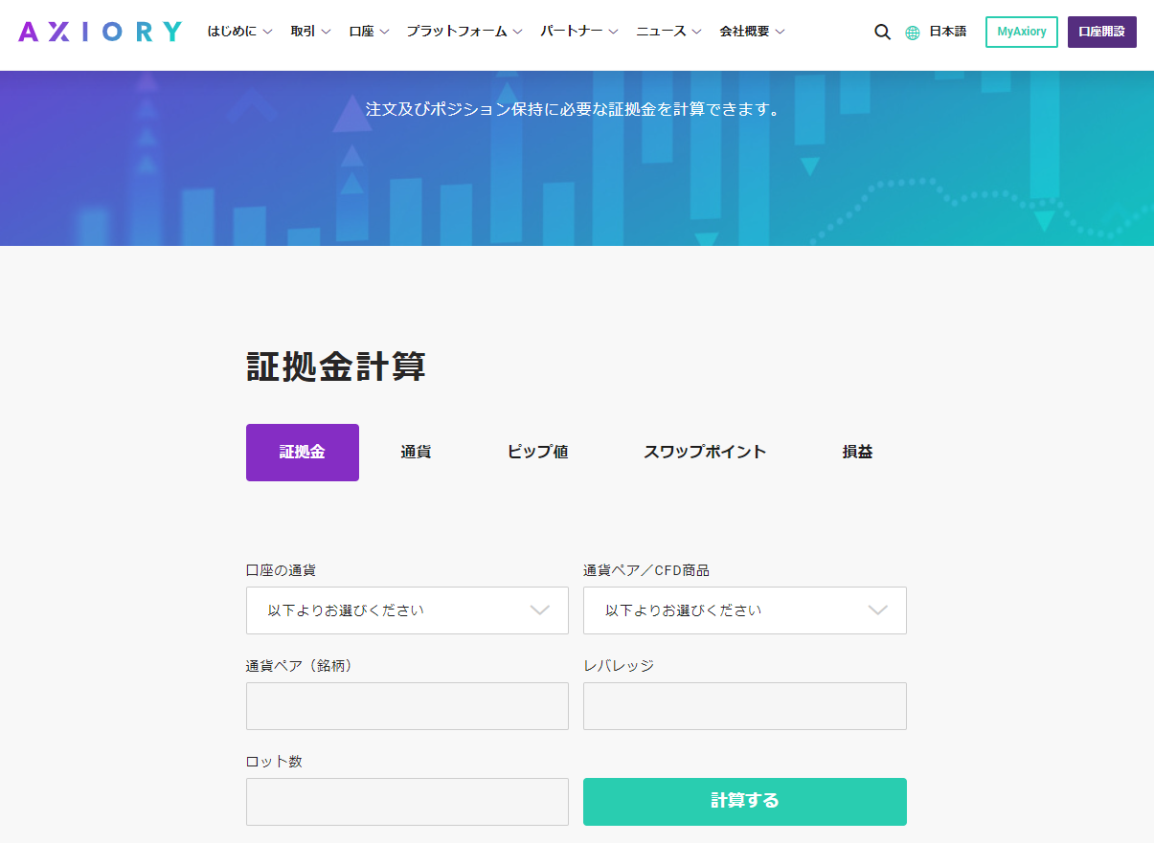Expand the プラットフォーム menu chevron
Screen dimensions: 1154x843
(518, 31)
